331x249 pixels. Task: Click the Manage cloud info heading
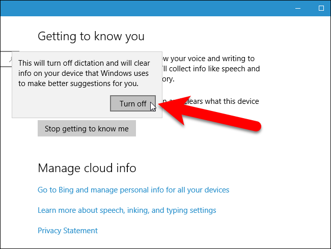click(87, 168)
